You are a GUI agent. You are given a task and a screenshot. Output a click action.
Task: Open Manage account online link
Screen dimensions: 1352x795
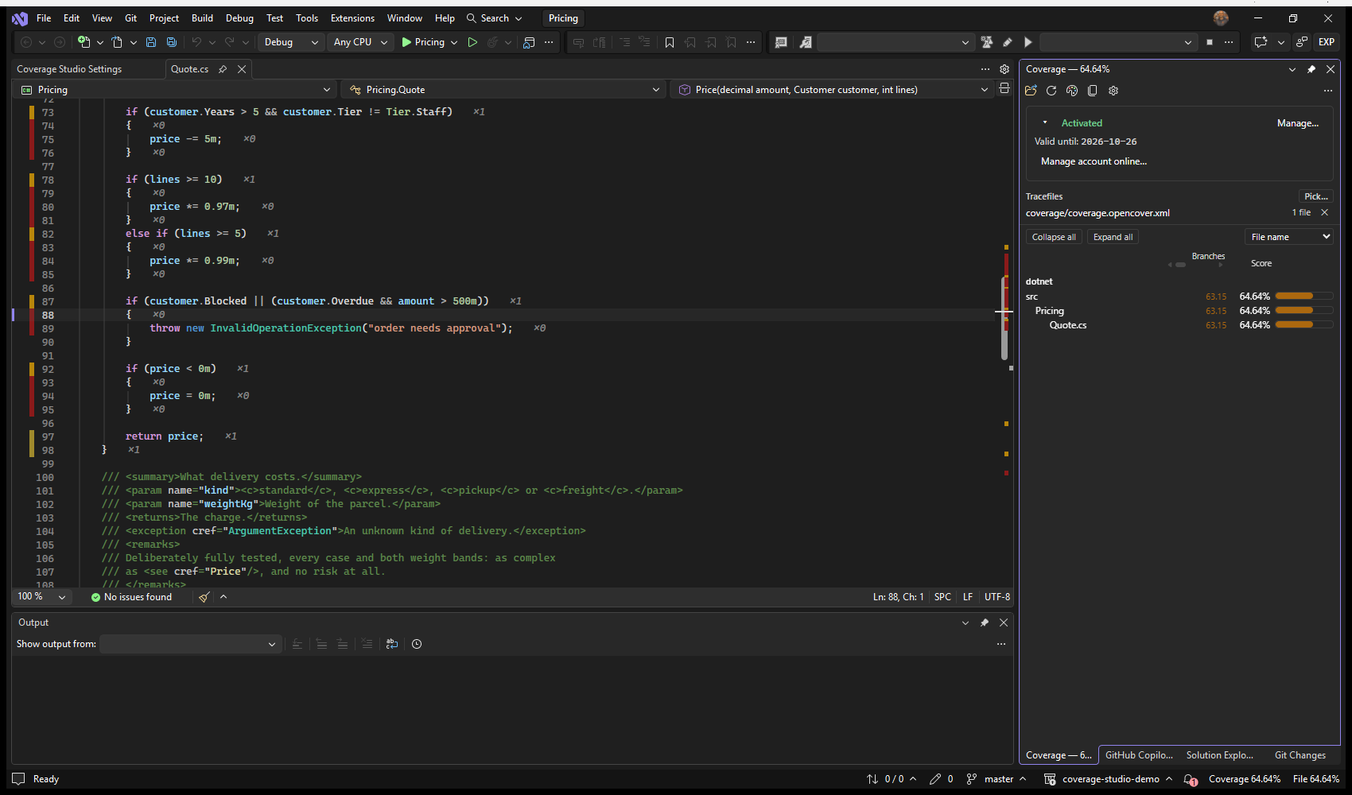(1094, 161)
